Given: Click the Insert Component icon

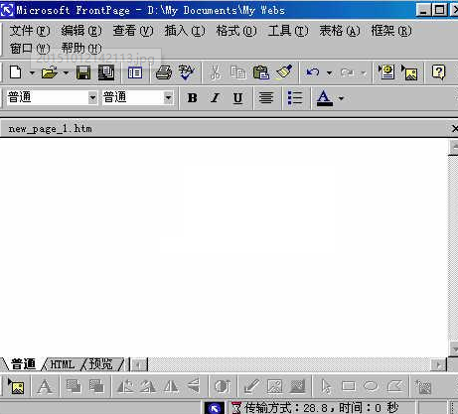Looking at the screenshot, I should (x=386, y=72).
